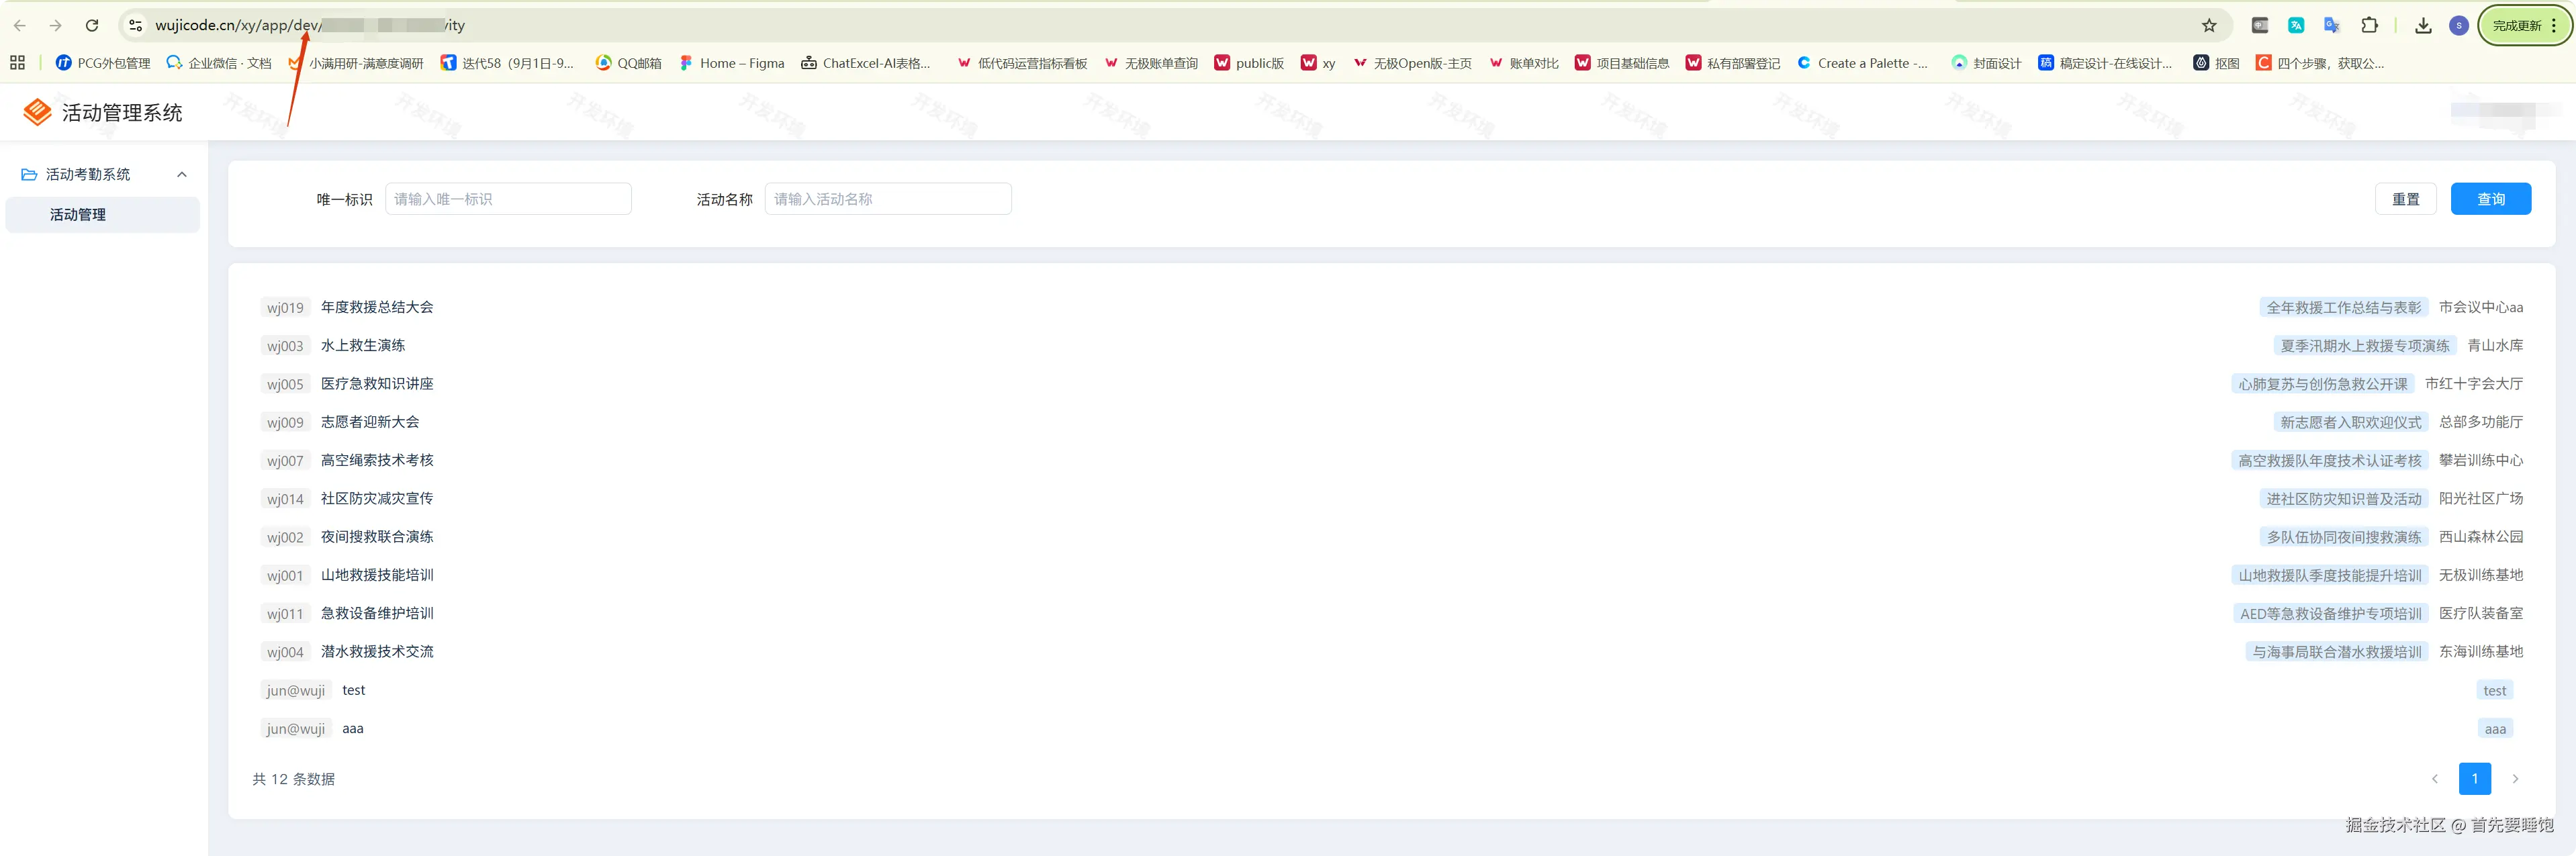Focus the 唯一标识 input field
The image size is (2576, 856).
pyautogui.click(x=508, y=199)
